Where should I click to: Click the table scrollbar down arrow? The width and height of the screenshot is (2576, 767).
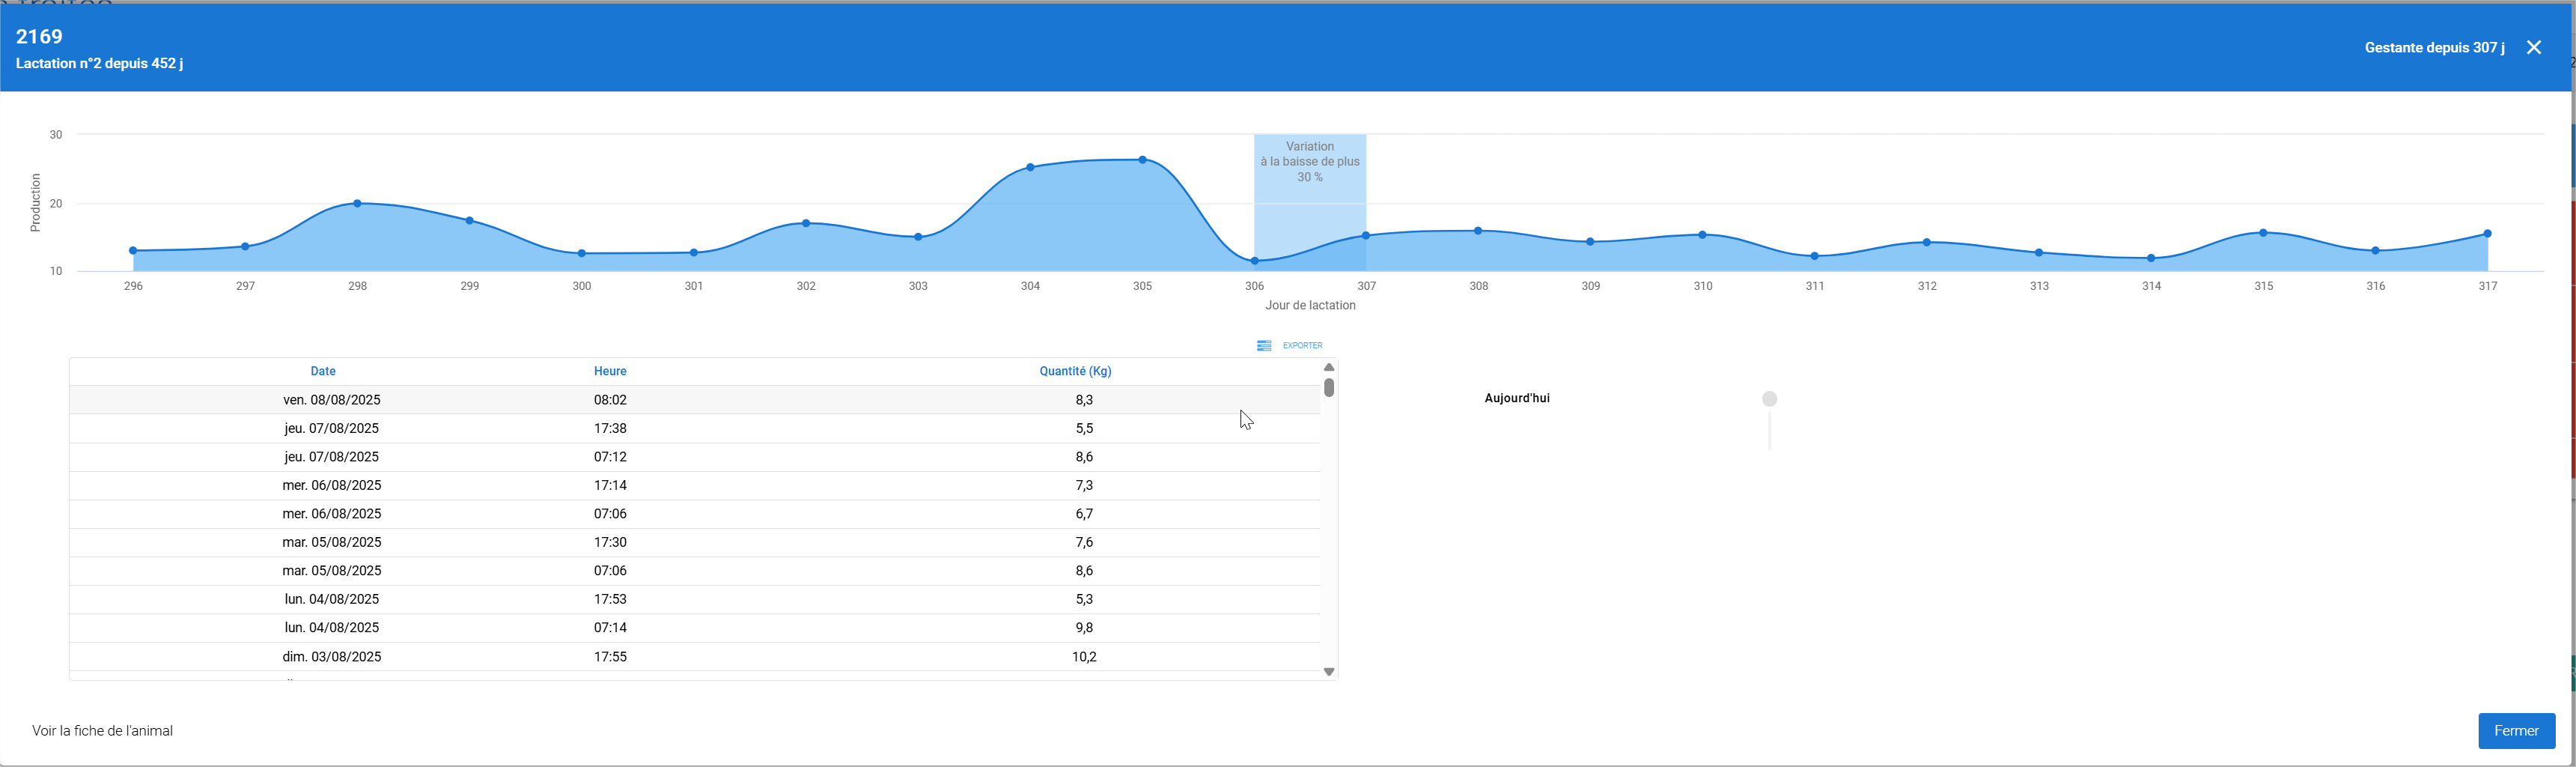[x=1329, y=672]
